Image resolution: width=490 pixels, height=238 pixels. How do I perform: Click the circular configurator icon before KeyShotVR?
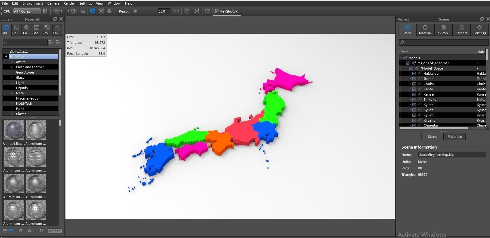click(x=207, y=11)
